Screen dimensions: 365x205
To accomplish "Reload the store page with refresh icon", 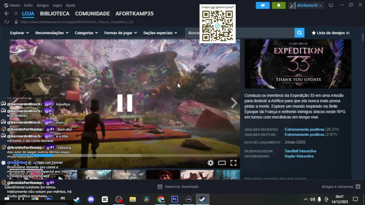I will click(7, 22).
